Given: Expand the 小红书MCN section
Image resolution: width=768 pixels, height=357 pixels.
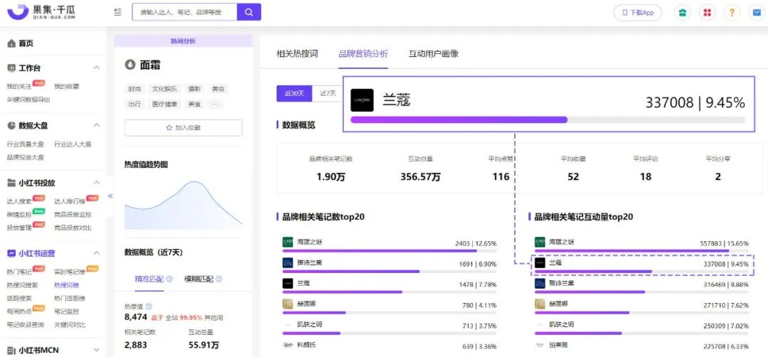Looking at the screenshot, I should [97, 350].
